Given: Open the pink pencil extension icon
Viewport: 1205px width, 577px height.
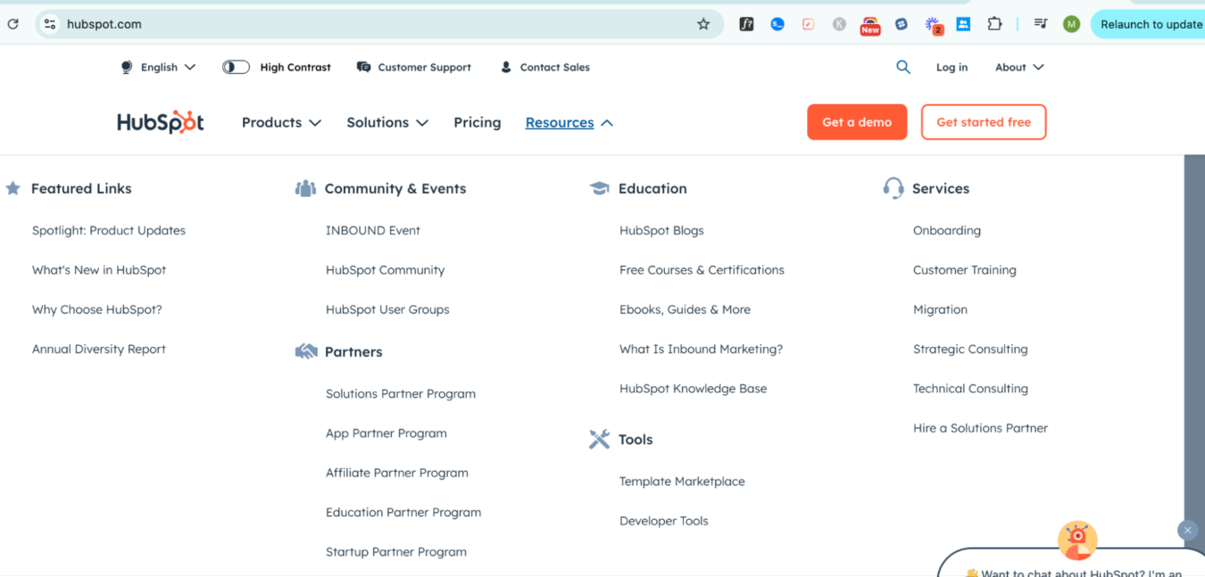Looking at the screenshot, I should (808, 24).
